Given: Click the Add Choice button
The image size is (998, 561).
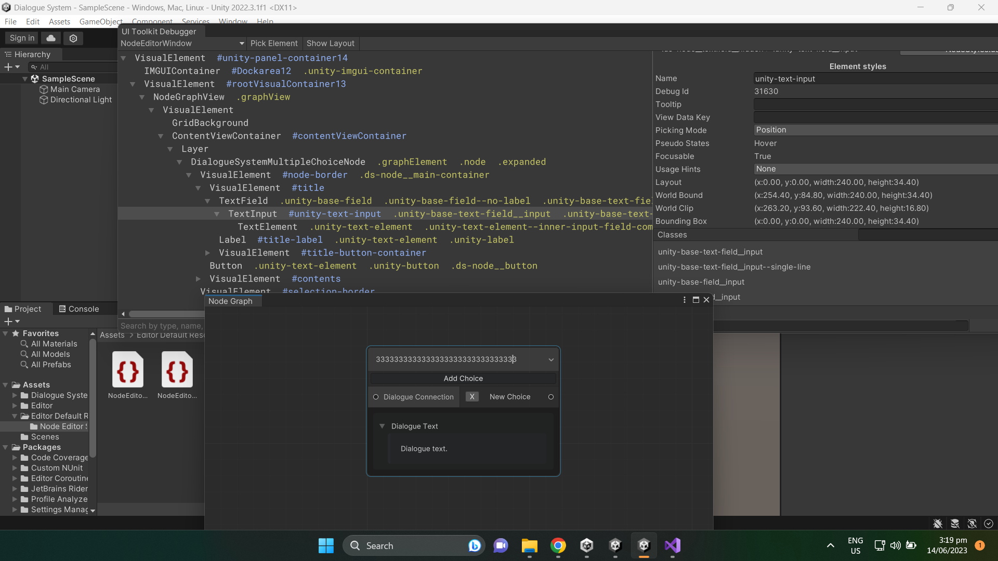Looking at the screenshot, I should coord(463,378).
